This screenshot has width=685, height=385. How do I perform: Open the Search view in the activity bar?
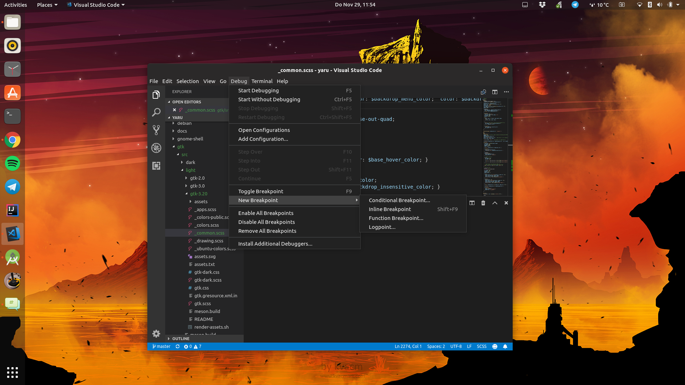point(156,112)
